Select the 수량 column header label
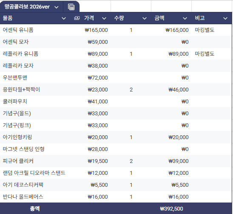 119,18
